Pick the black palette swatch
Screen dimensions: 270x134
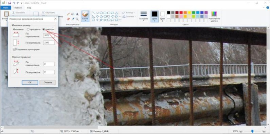point(168,13)
